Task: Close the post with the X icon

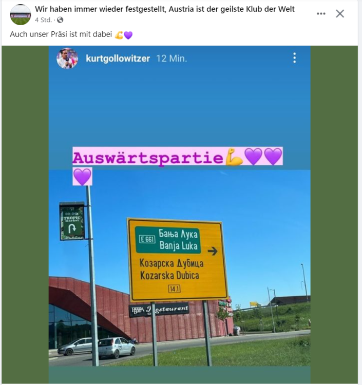Action: coord(340,14)
